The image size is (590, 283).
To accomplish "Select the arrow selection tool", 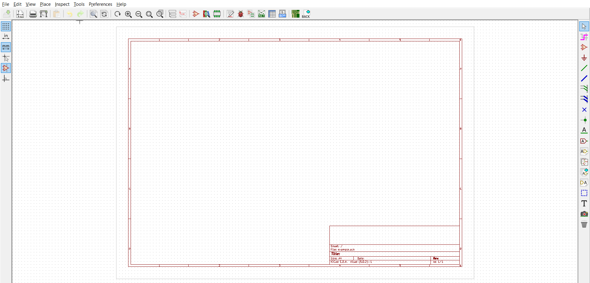I will (584, 26).
